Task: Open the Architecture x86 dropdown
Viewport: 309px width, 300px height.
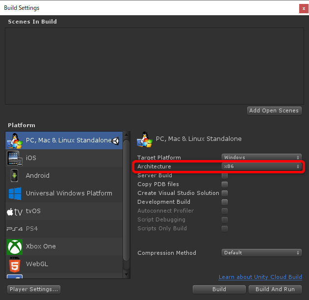Action: click(x=261, y=166)
